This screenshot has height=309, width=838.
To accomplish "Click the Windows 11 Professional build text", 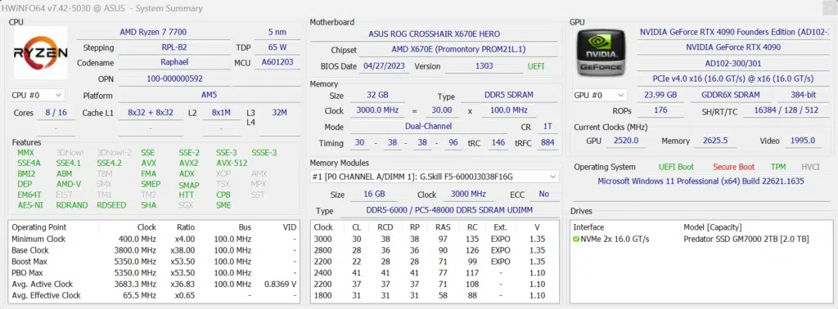I will [x=701, y=181].
